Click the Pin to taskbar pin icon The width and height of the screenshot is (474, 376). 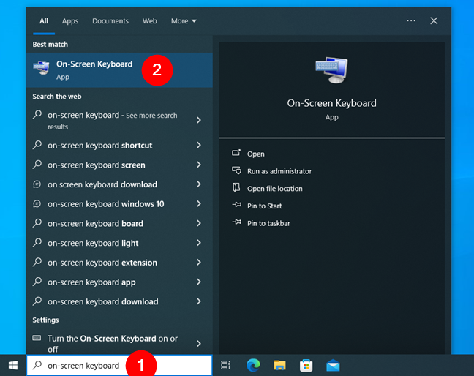pos(237,222)
